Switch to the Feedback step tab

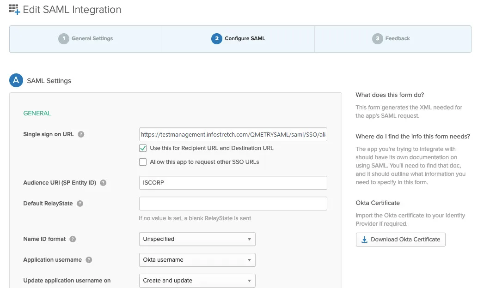coord(392,39)
